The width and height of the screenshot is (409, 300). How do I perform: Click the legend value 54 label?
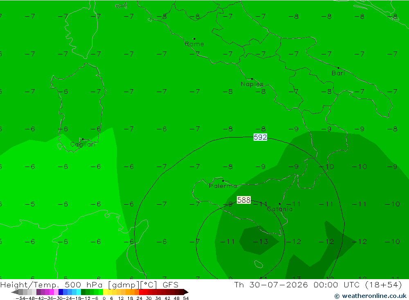point(186,298)
